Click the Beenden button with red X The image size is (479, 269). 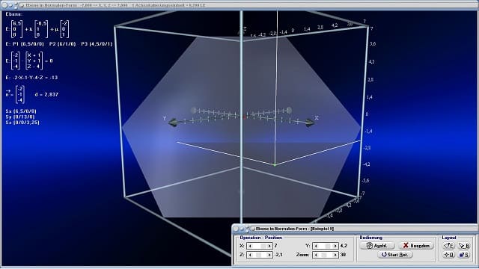416,246
